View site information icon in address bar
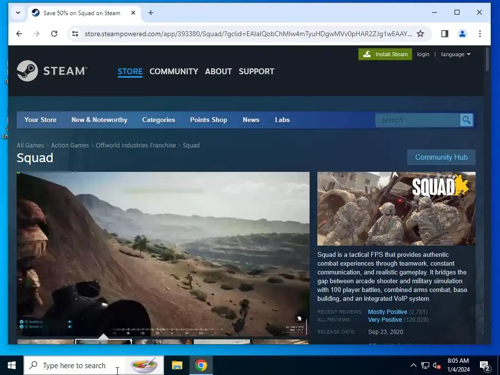Image resolution: width=500 pixels, height=375 pixels. (x=75, y=34)
